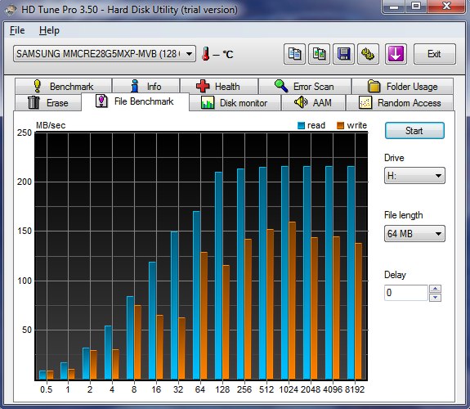Expand the File length 64 MB dropdown
Screen dimensions: 470x409
tap(414, 233)
